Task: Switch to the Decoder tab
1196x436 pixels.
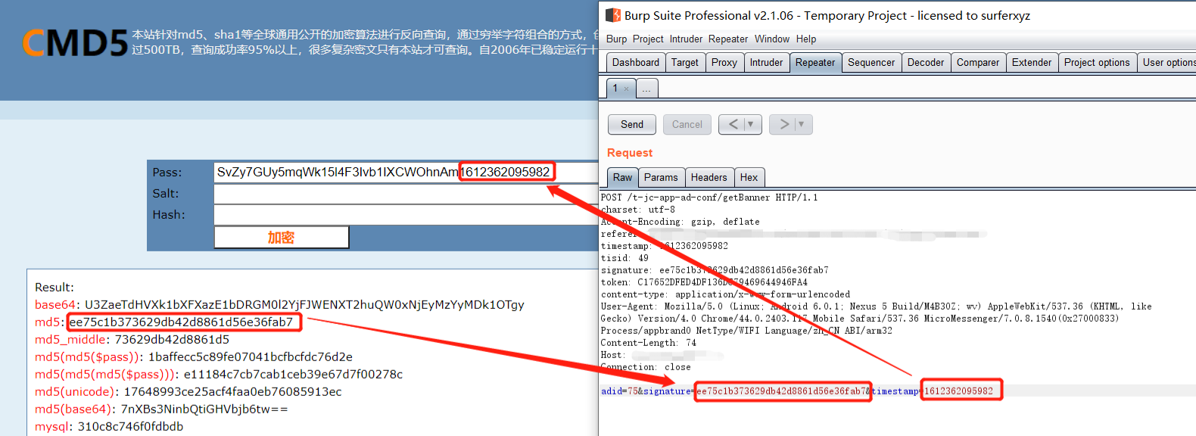Action: pos(926,62)
